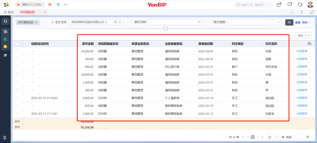Check the row with amount 360.00
Image resolution: width=317 pixels, height=143 pixels.
point(17,90)
